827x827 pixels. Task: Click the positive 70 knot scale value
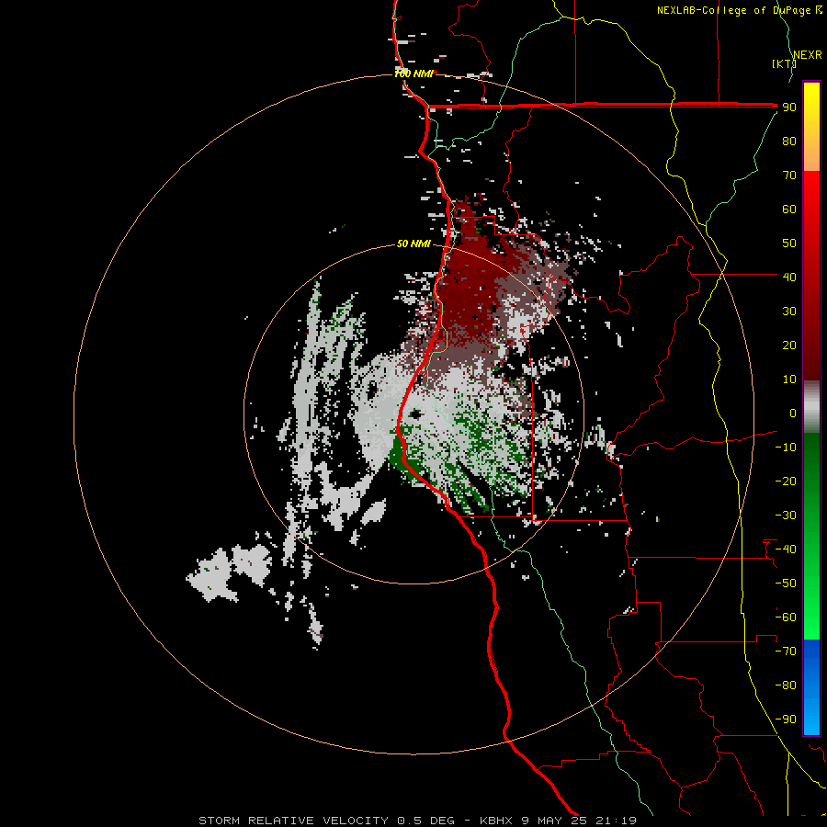click(x=789, y=176)
